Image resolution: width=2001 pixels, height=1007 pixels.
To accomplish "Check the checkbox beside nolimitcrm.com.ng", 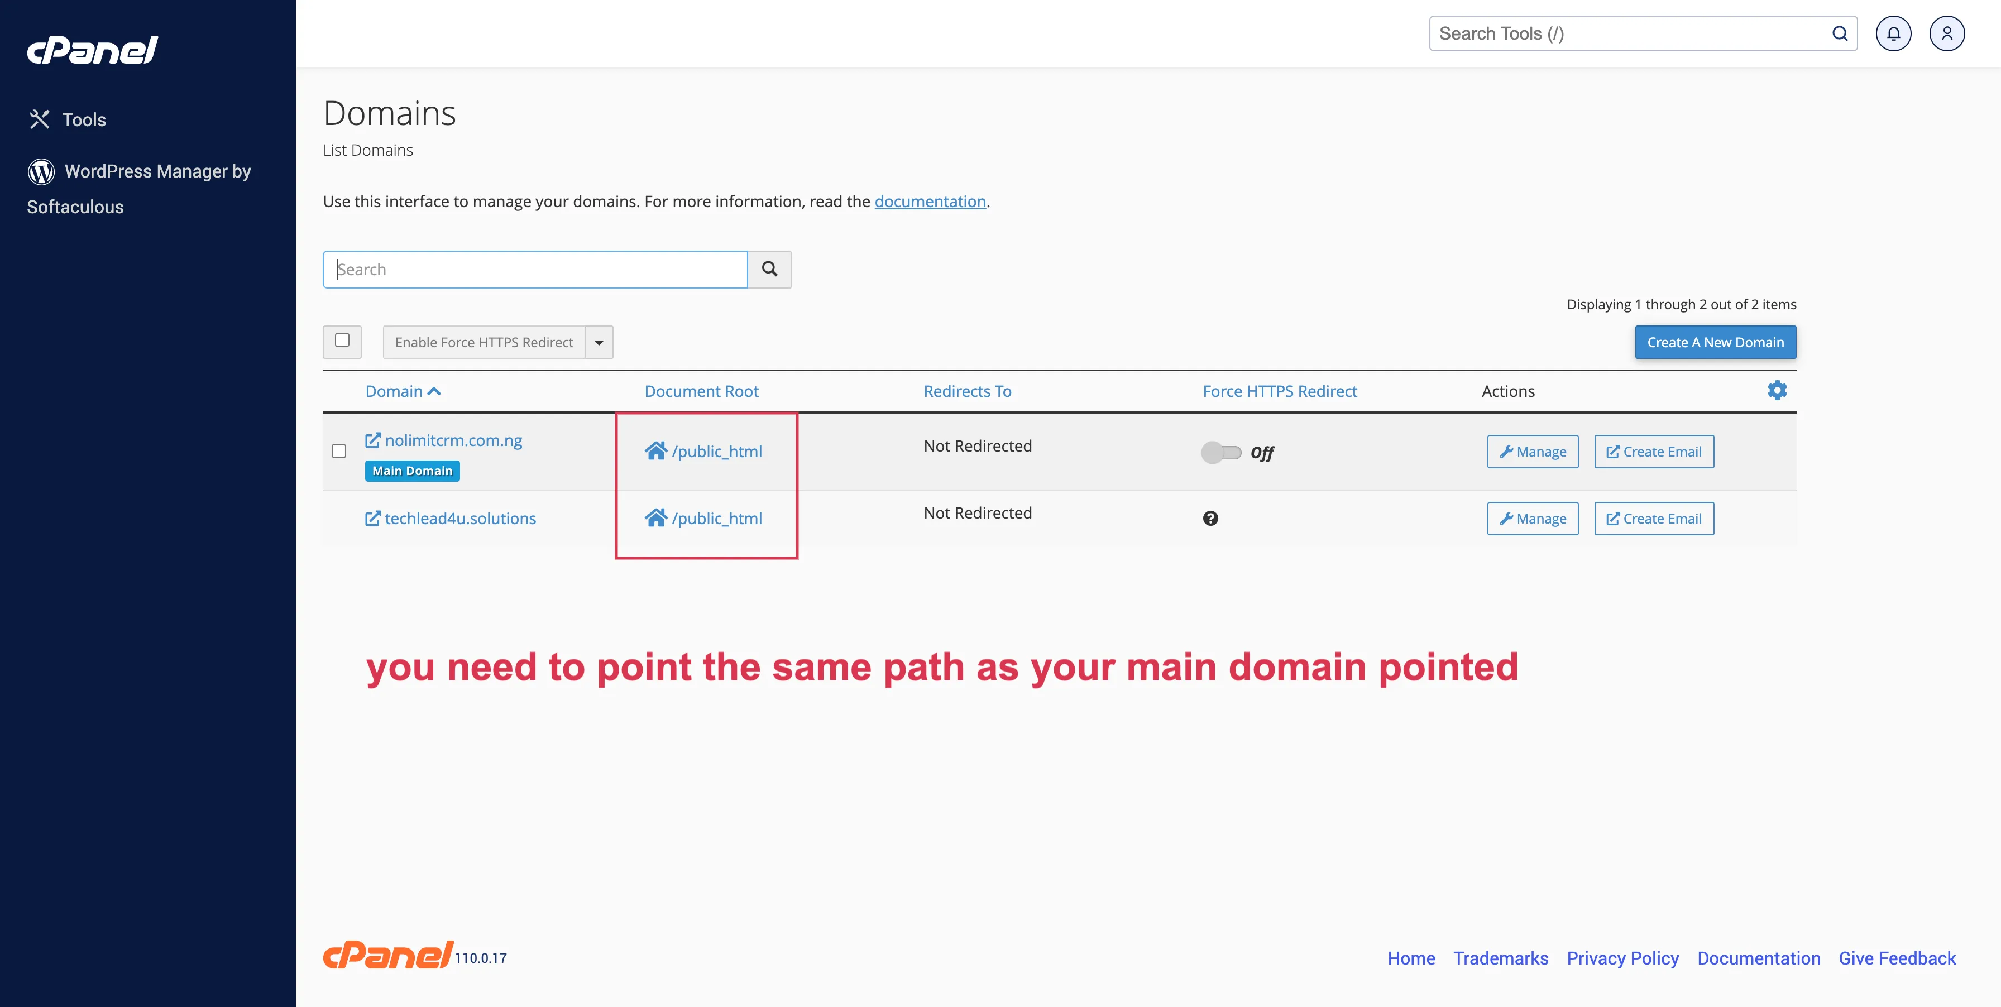I will pyautogui.click(x=339, y=450).
